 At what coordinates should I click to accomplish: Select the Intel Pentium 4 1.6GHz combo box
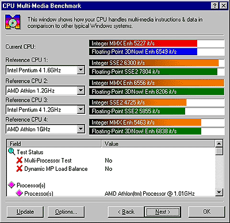pos(45,70)
